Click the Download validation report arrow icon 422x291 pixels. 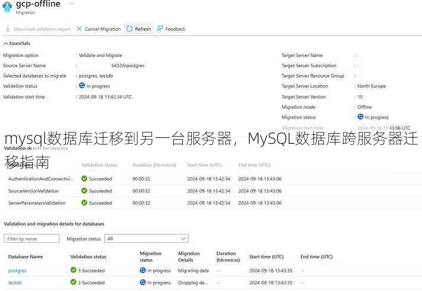8,29
